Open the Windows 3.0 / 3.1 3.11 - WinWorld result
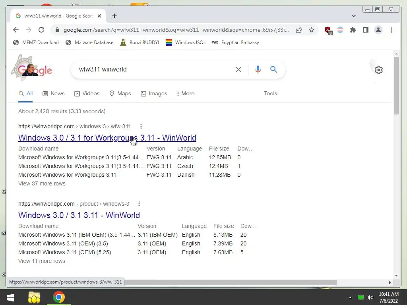The height and width of the screenshot is (305, 407). [79, 215]
